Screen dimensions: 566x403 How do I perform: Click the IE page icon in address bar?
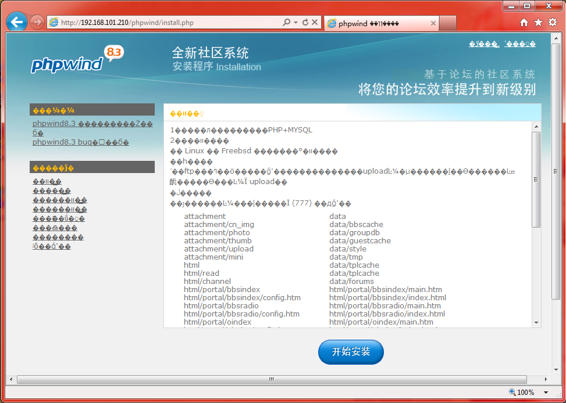(54, 22)
